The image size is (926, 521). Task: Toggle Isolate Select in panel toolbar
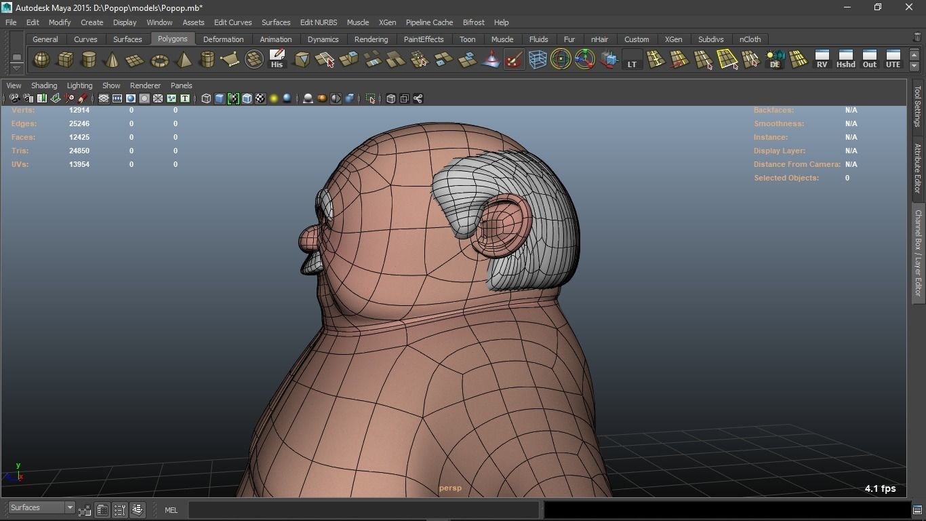coord(371,99)
